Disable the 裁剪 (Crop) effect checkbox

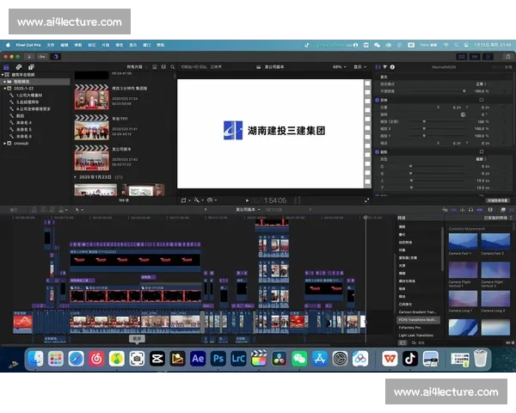click(378, 151)
